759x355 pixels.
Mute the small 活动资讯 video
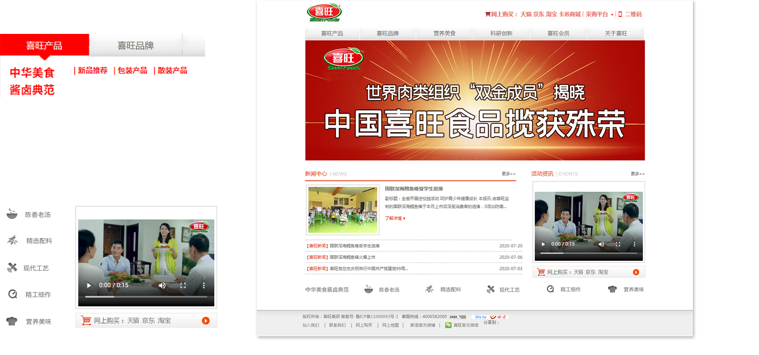[x=601, y=244]
